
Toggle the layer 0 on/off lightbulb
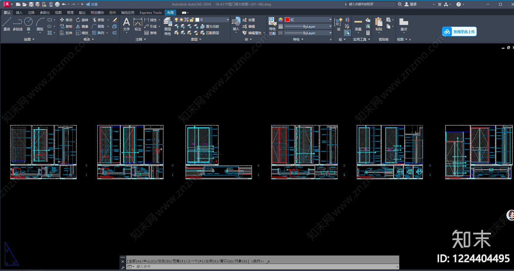176,20
